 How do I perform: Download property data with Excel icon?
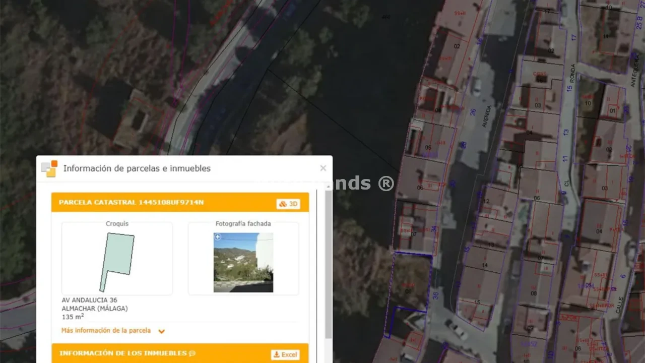pyautogui.click(x=285, y=354)
